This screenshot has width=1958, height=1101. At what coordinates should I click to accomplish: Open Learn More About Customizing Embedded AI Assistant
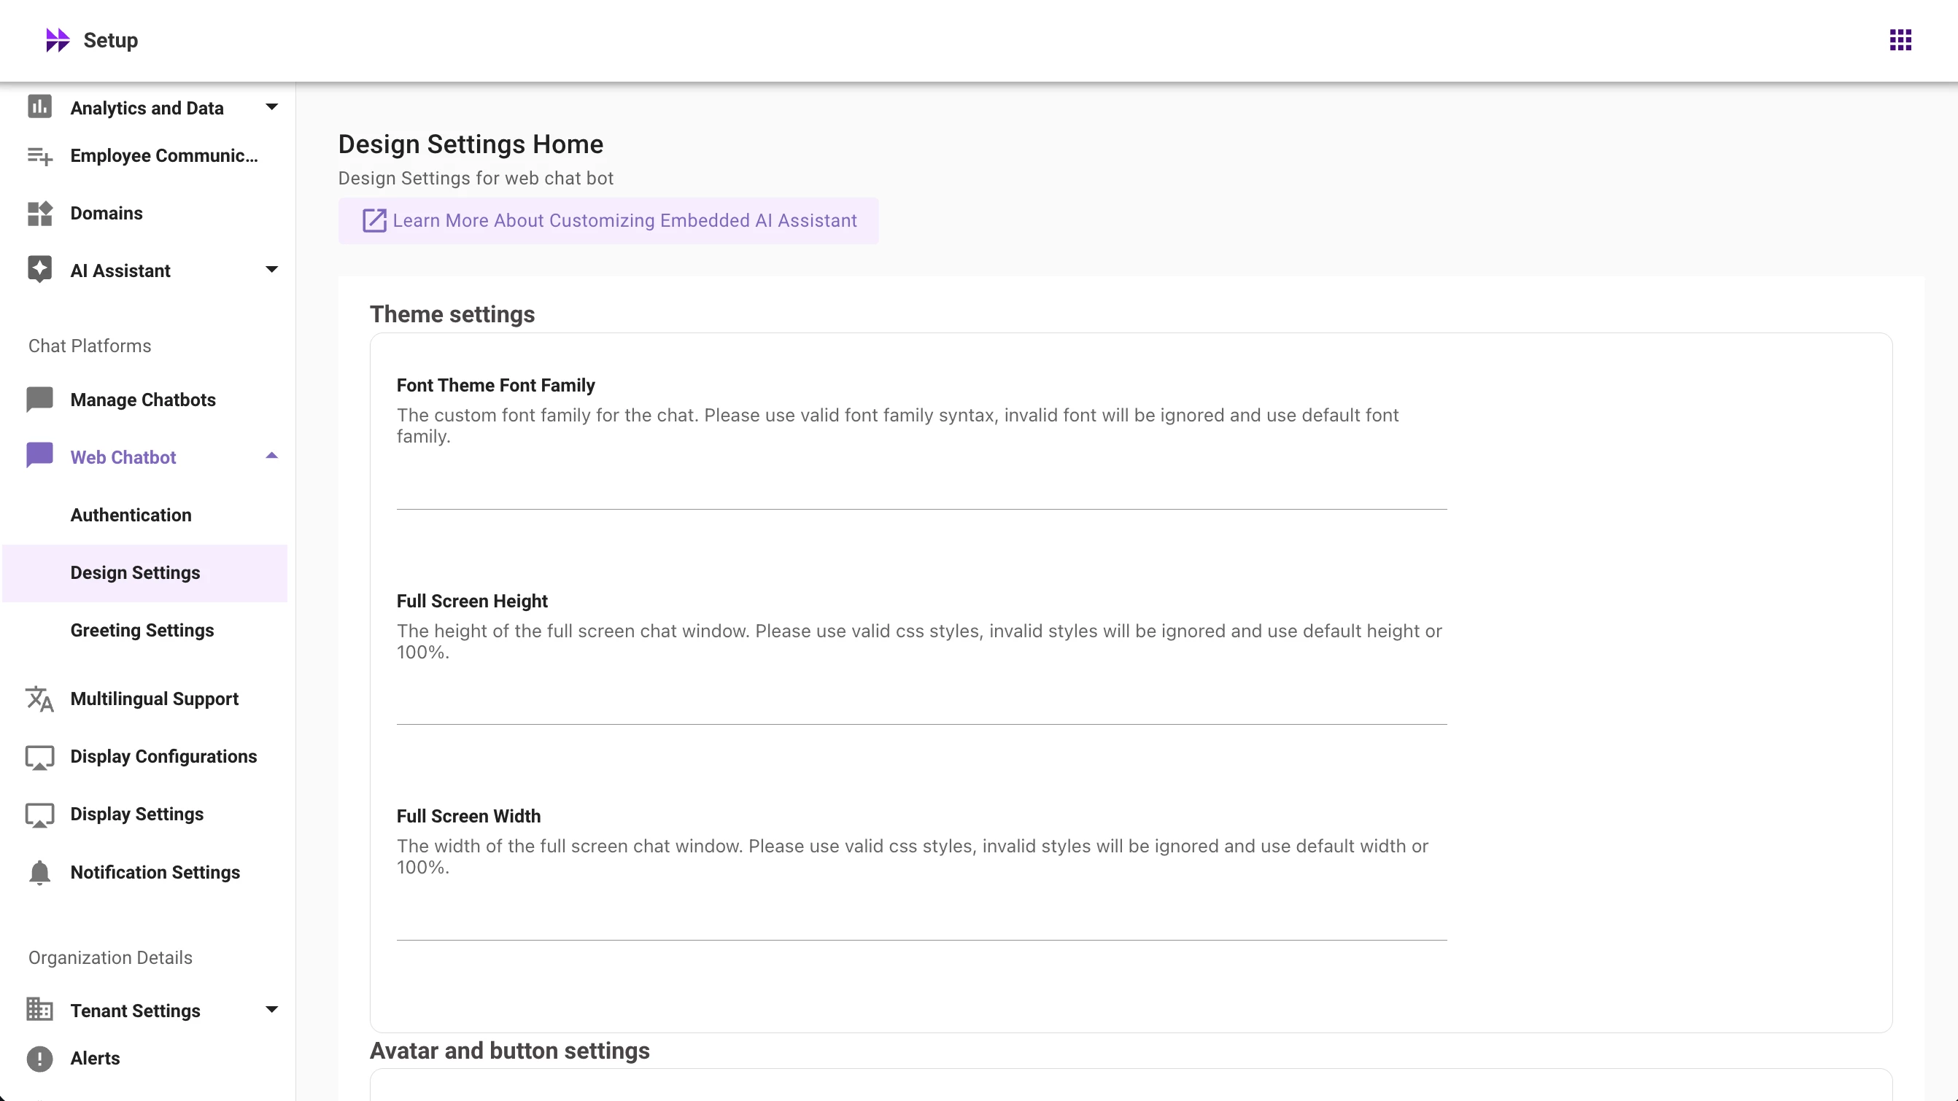coord(608,220)
